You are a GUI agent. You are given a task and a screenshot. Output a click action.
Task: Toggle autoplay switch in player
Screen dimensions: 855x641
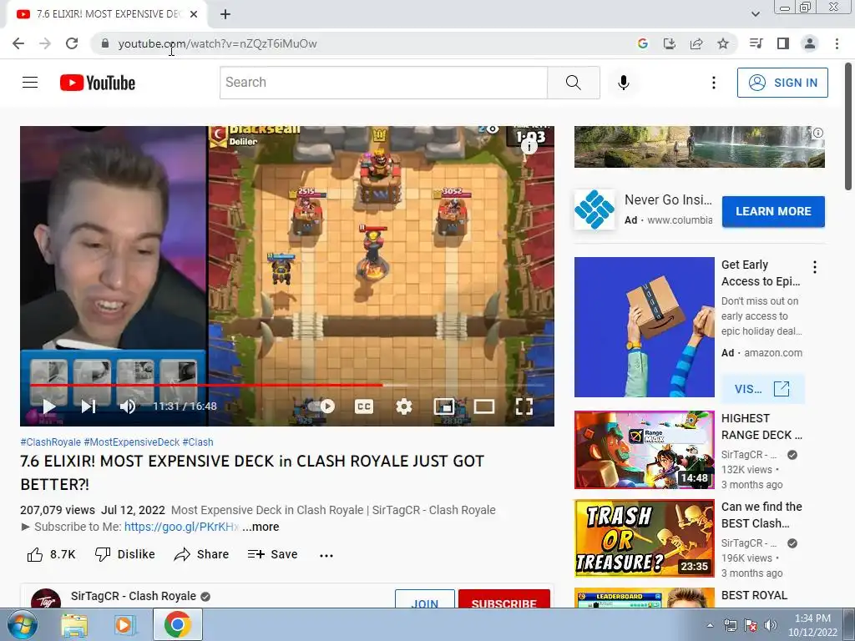tap(321, 406)
